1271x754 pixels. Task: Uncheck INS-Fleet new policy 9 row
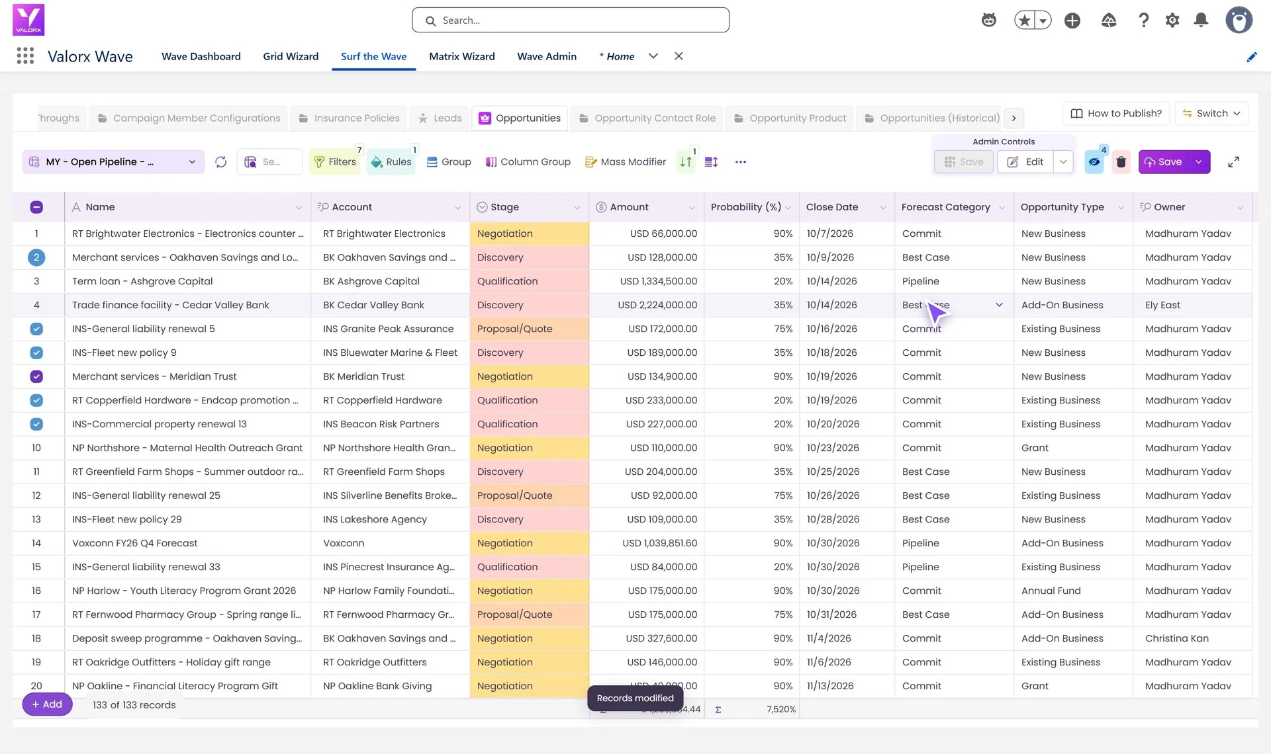point(36,353)
